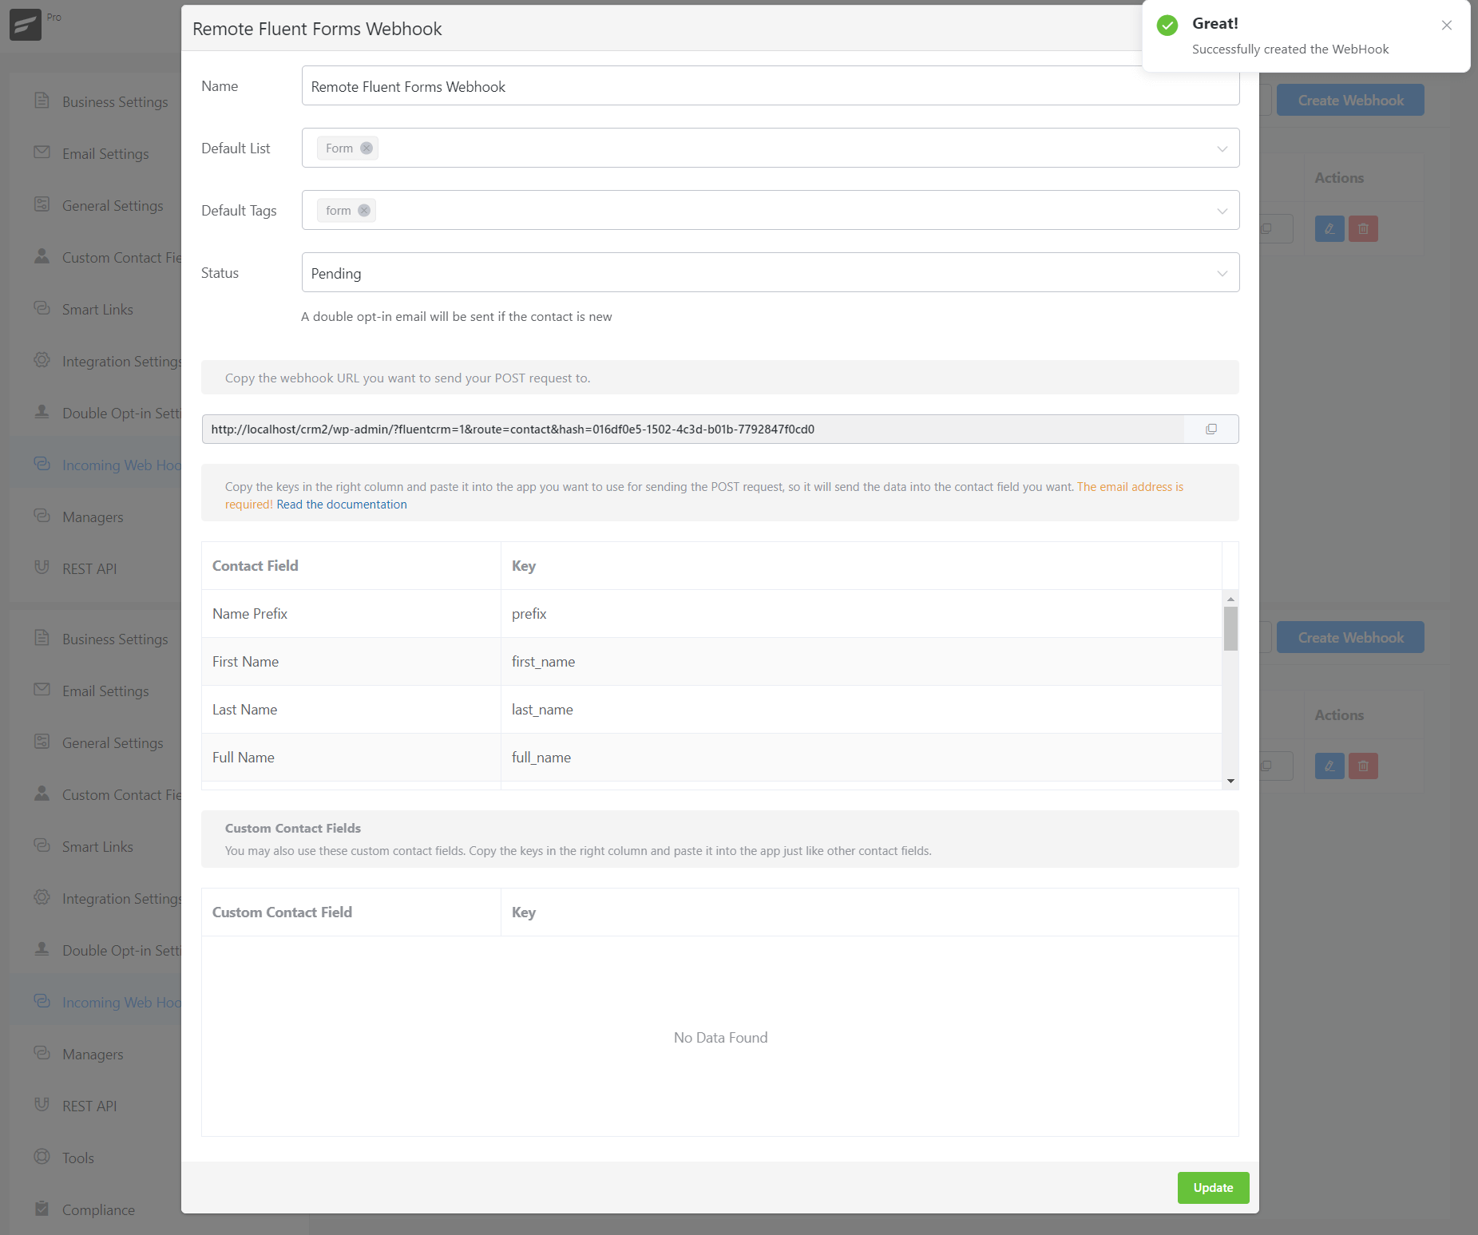Image resolution: width=1478 pixels, height=1235 pixels.
Task: Click Read the documentation link
Action: point(341,504)
